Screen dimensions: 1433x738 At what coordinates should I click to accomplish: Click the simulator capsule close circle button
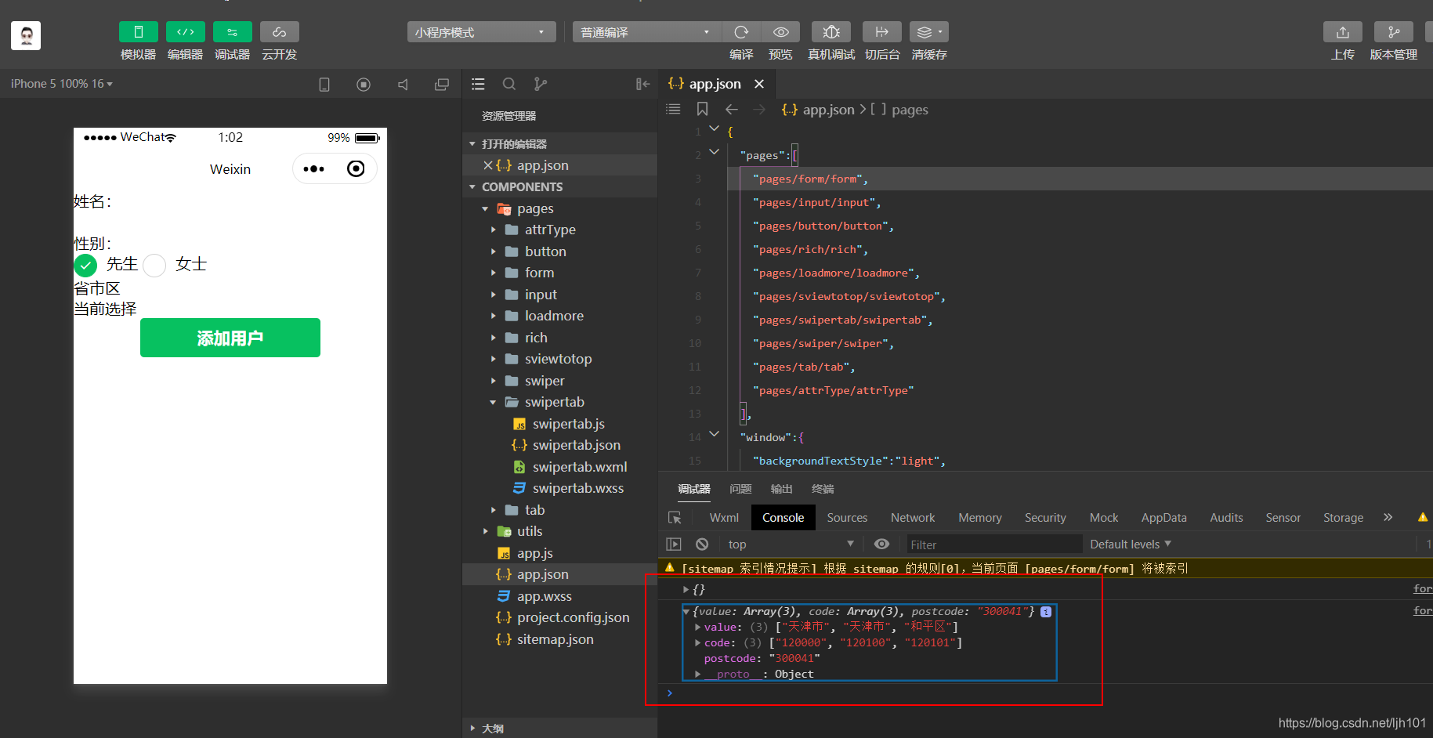click(x=356, y=168)
